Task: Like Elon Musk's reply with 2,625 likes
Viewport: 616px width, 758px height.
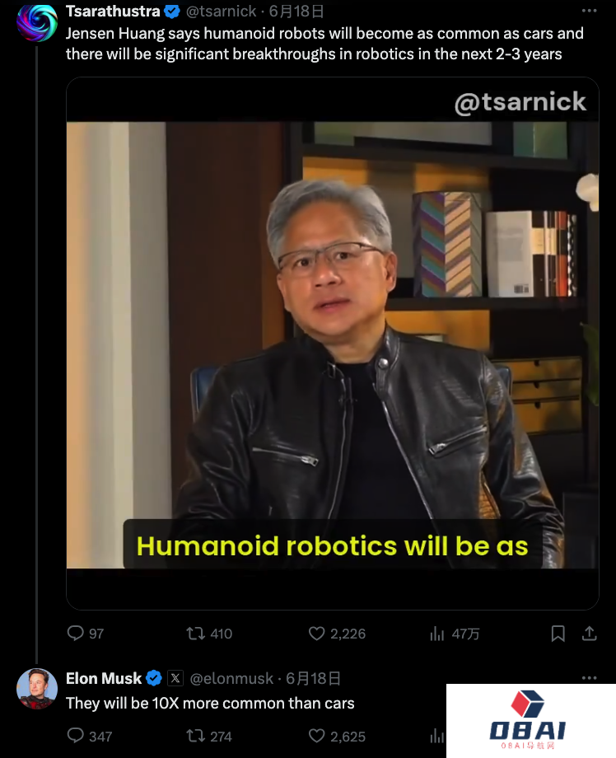Action: click(337, 736)
